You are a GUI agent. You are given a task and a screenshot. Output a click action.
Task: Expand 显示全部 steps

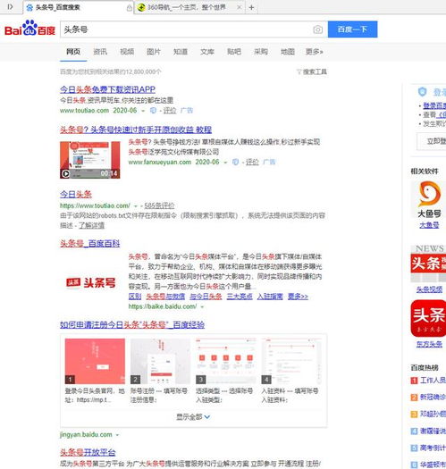193,417
